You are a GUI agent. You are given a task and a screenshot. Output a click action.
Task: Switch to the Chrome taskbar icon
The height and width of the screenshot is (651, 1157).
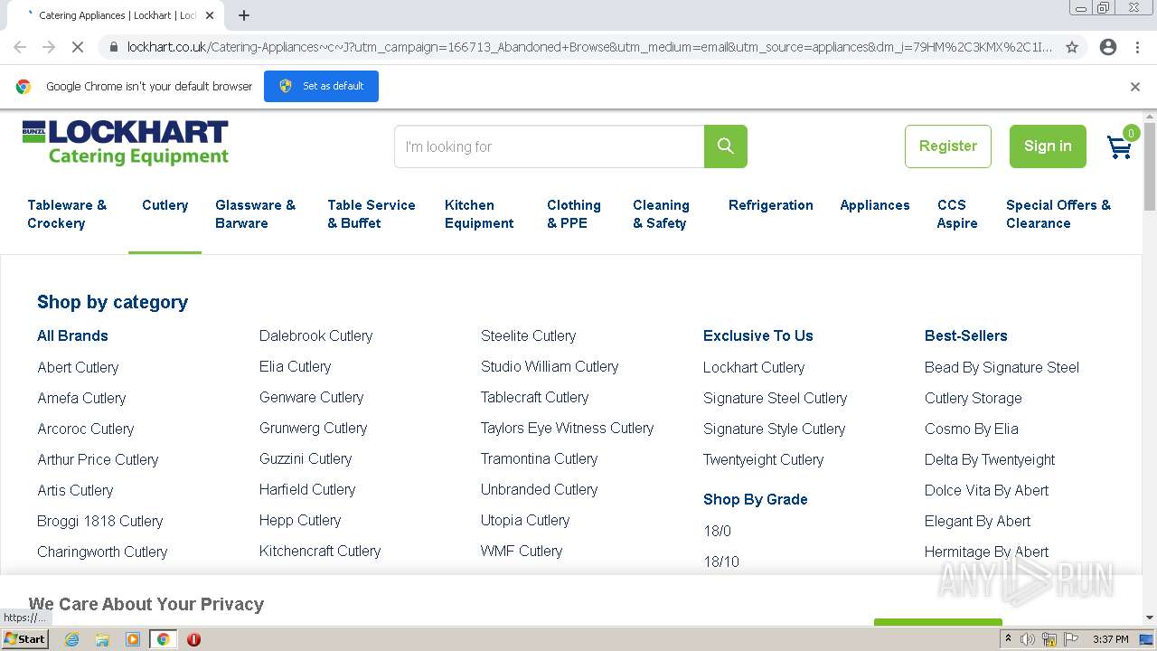tap(164, 639)
